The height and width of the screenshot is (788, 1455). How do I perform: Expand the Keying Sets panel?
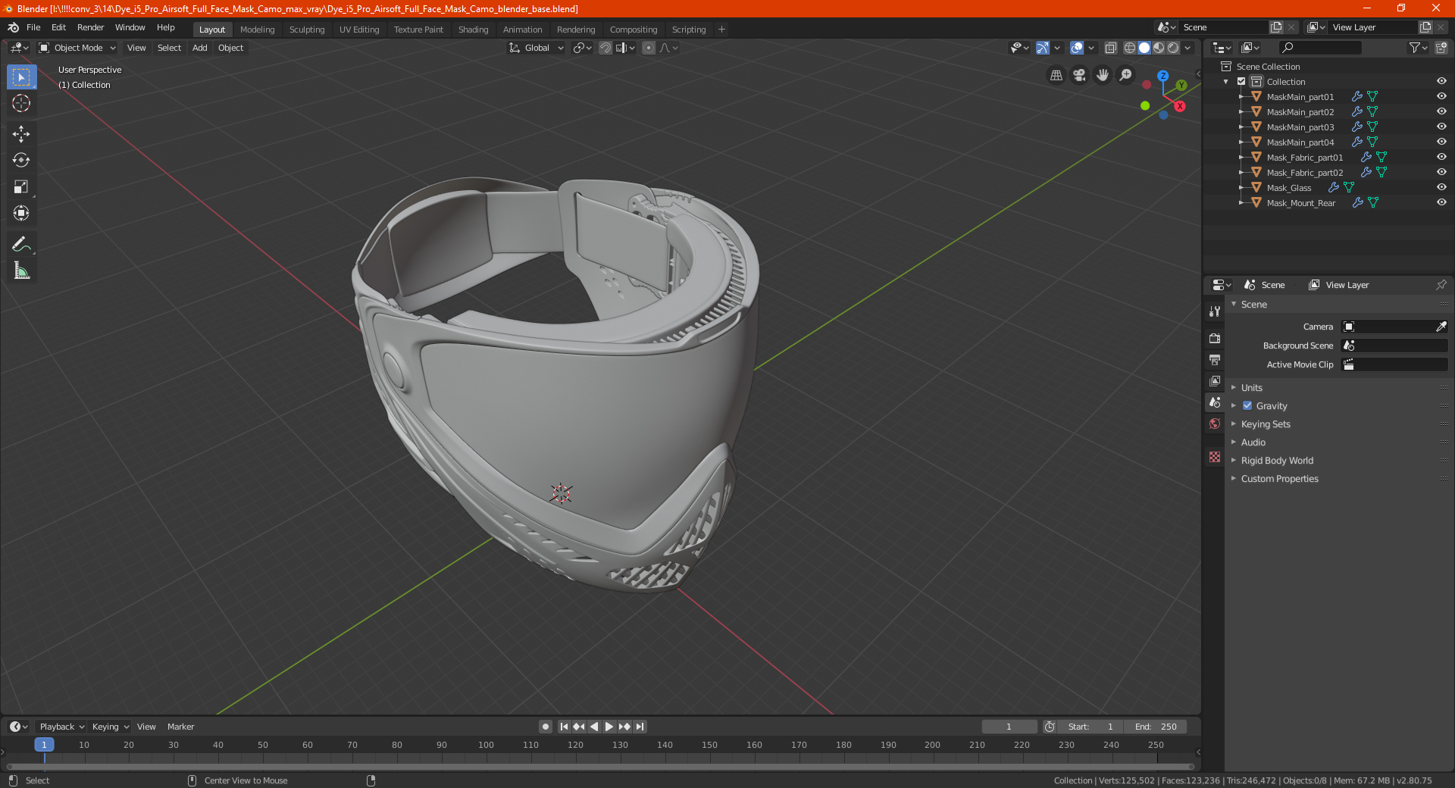(x=1265, y=424)
